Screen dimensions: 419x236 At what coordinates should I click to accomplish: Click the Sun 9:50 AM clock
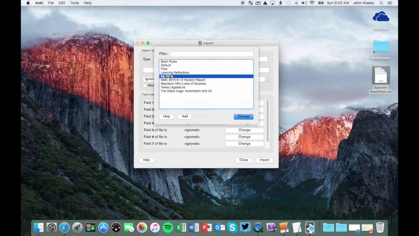point(338,3)
